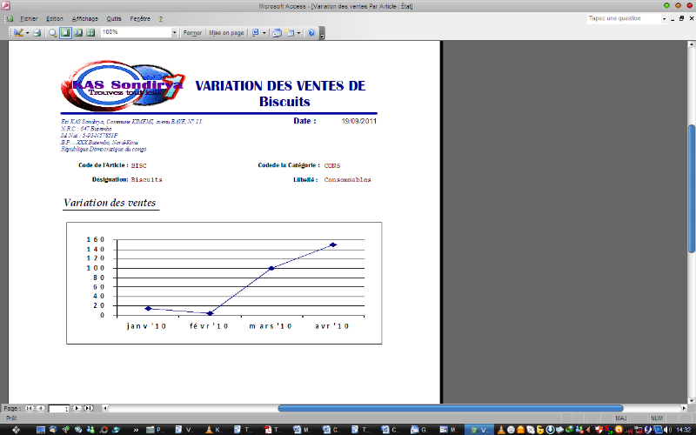Screen dimensions: 696x435
Task: Click the page number input field
Action: coord(58,409)
